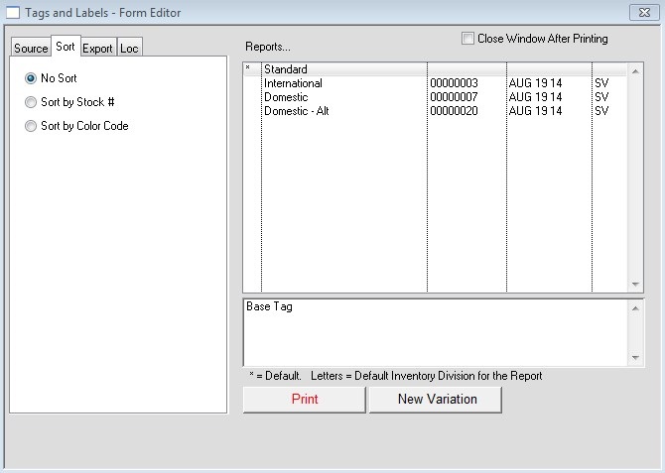
Task: Click the Print button
Action: tap(304, 400)
